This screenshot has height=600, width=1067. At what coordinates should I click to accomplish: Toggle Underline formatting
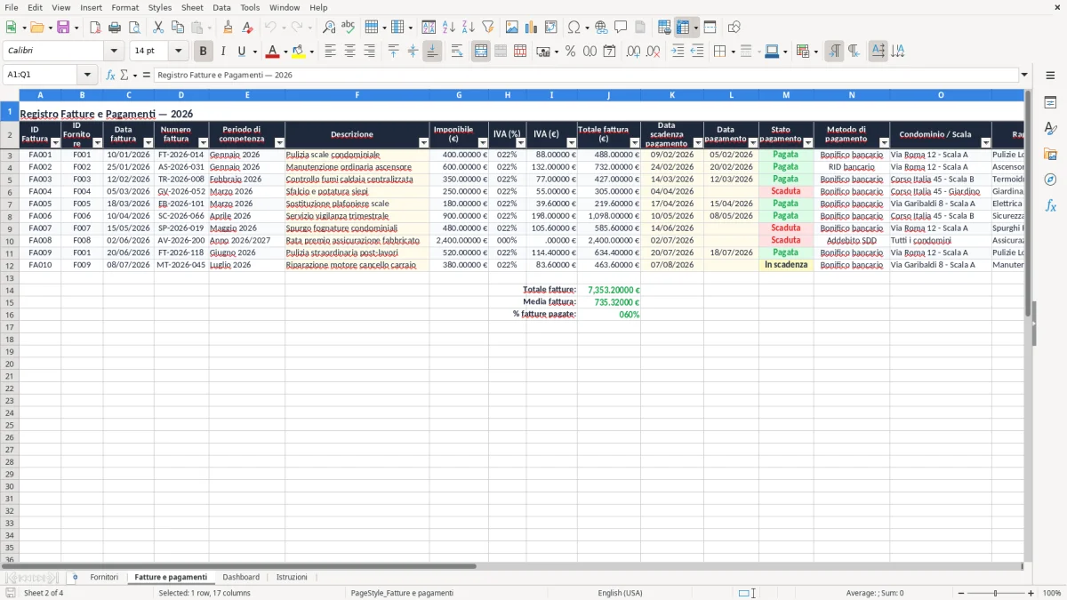coord(241,52)
